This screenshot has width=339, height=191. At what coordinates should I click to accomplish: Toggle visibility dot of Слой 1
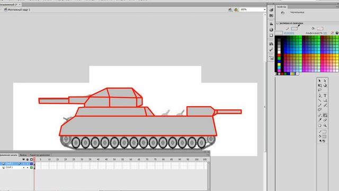pos(23,168)
